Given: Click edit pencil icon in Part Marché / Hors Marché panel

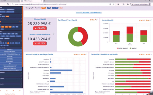Looking at the screenshot, I should tap(97, 20).
